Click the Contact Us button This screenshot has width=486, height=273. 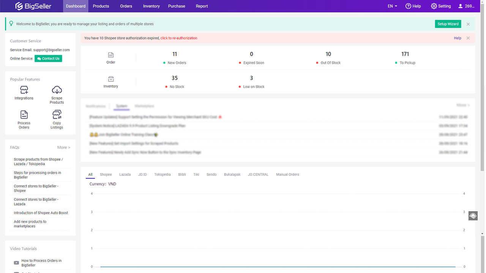pyautogui.click(x=48, y=58)
